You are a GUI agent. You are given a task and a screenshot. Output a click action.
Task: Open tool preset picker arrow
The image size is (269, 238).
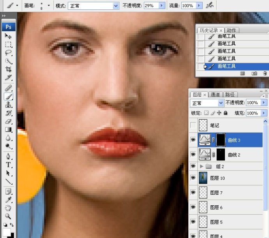pyautogui.click(x=17, y=5)
